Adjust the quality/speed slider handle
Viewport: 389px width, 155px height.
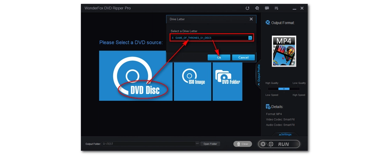[x=284, y=89]
